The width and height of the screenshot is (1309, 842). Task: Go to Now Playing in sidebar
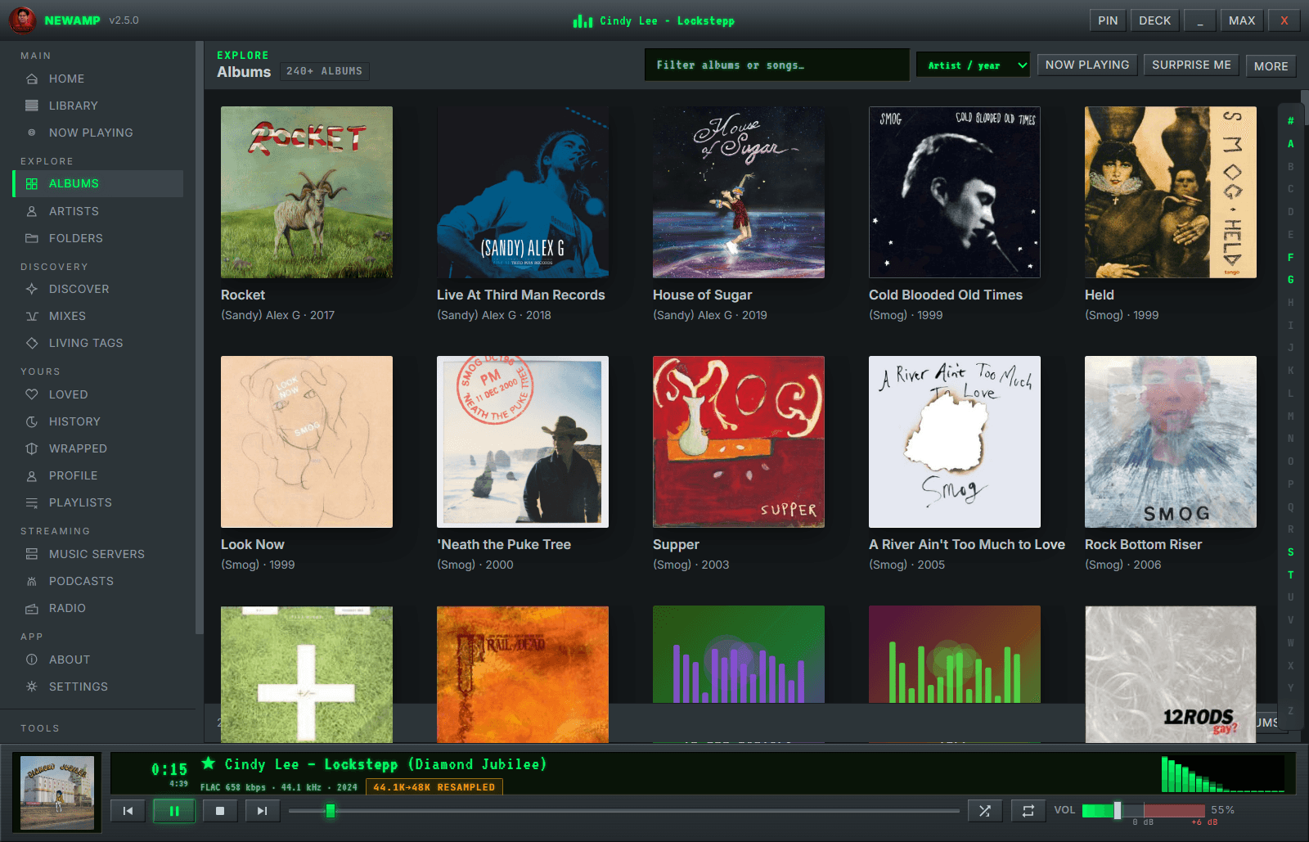97,133
